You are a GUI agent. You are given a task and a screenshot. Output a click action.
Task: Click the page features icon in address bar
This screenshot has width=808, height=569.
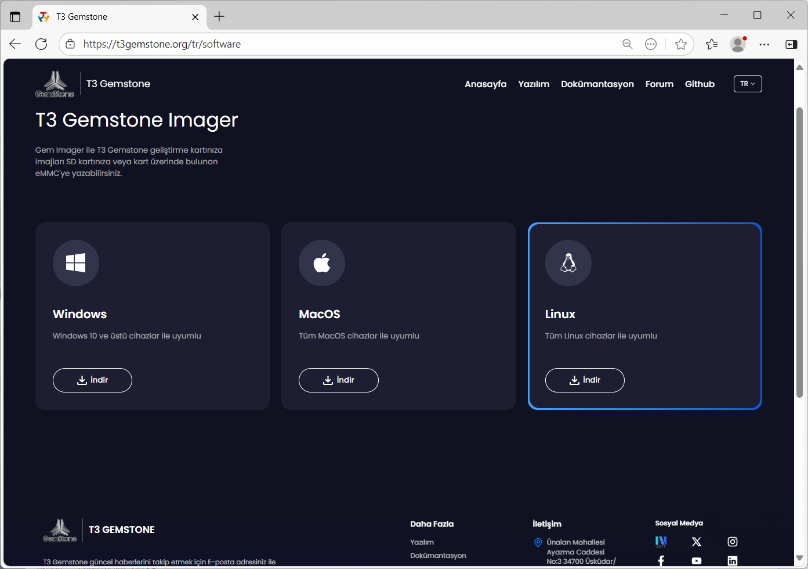coord(651,44)
